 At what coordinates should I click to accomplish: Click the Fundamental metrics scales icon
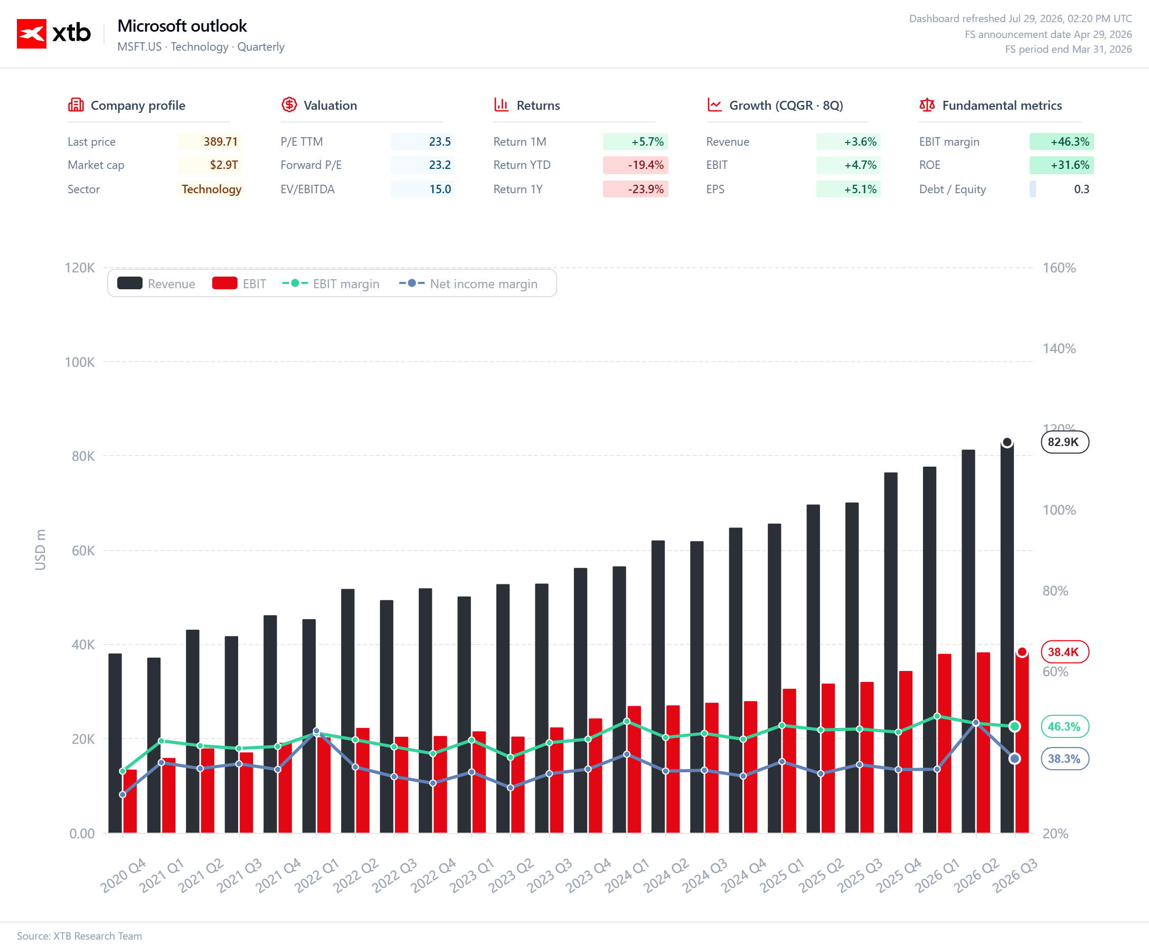(927, 105)
